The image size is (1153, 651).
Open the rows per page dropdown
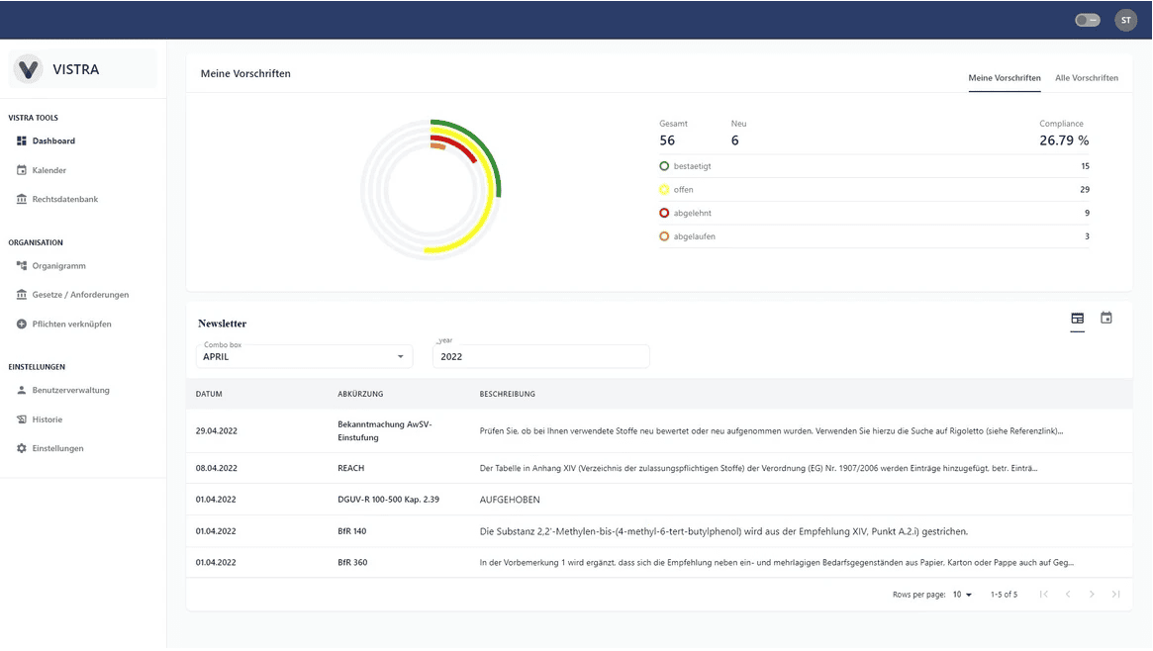click(963, 595)
